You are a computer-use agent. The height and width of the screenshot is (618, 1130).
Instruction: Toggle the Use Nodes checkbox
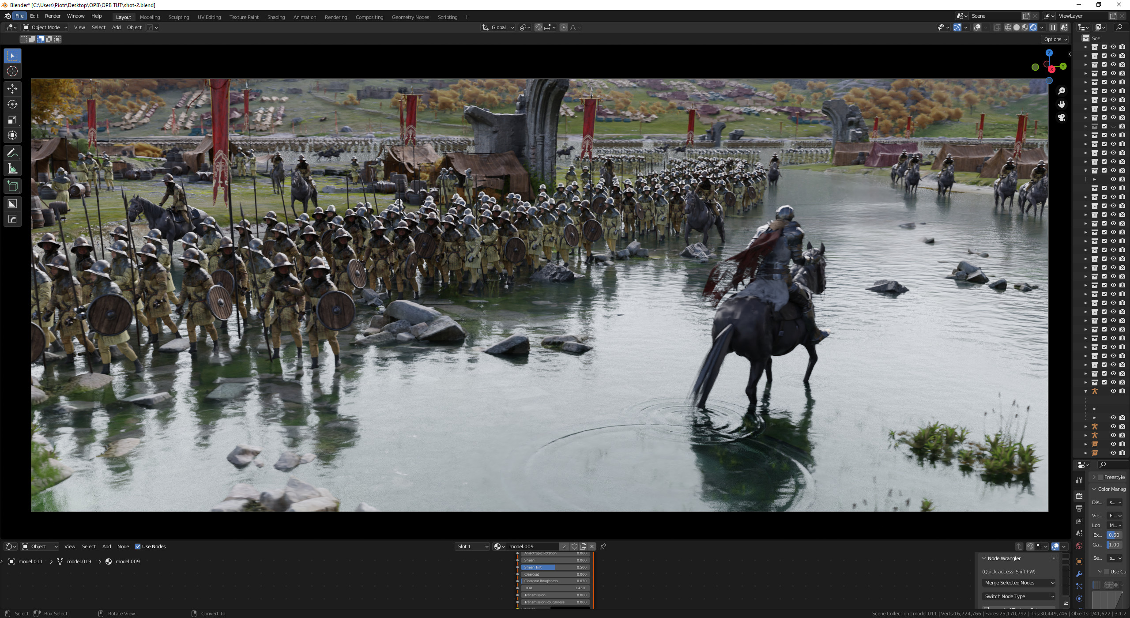pos(138,546)
